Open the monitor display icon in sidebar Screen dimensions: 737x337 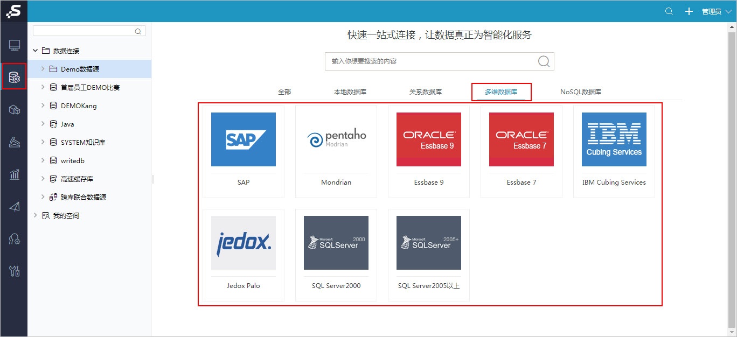15,46
